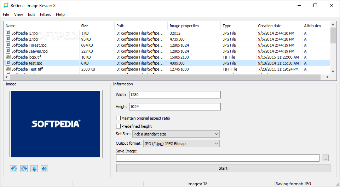The height and width of the screenshot is (187, 340).
Task: Sort by Creation date column header
Action: point(279,26)
